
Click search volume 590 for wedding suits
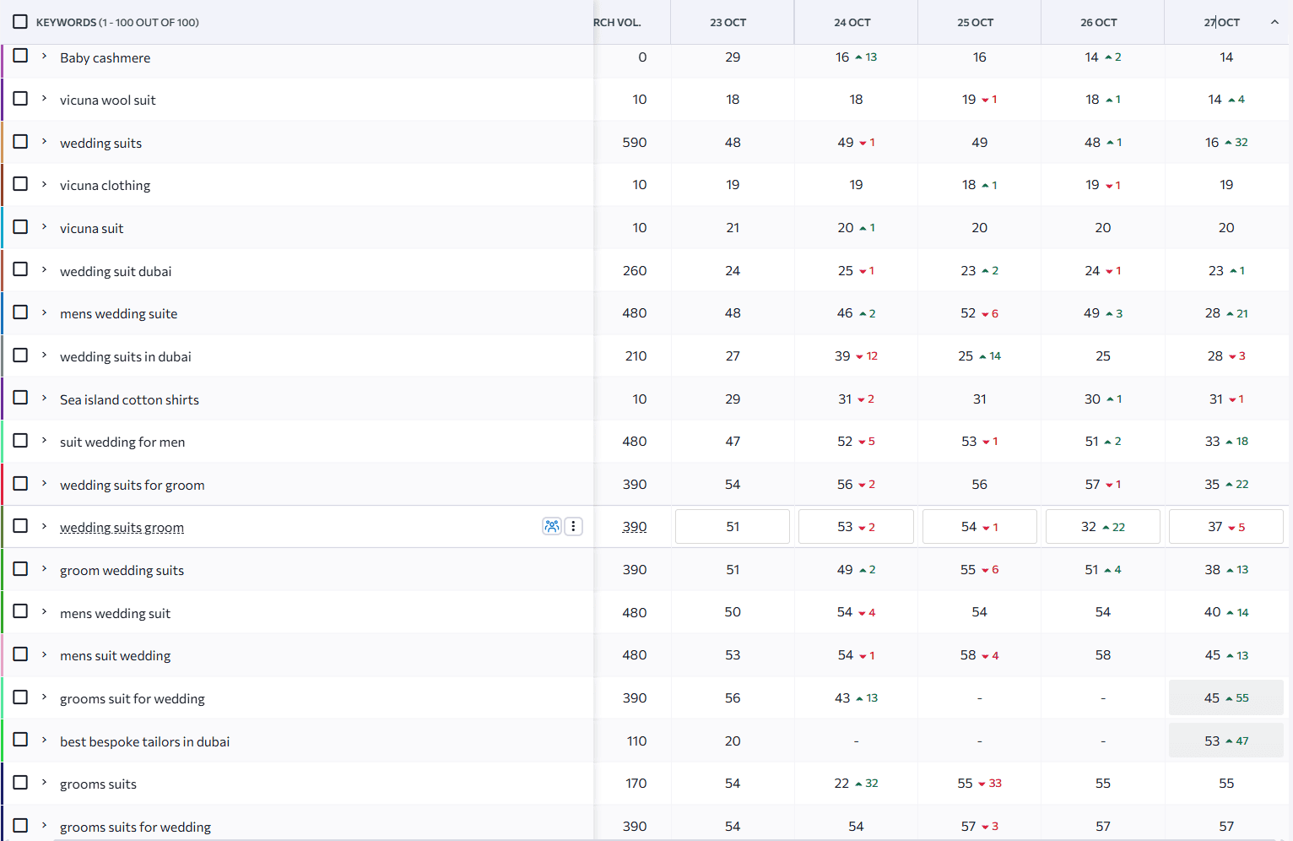pyautogui.click(x=635, y=143)
